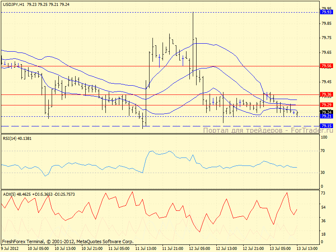Viewport: 336px width, 252px height.
Task: Click the 13 Jul 13:00 time axis label
Action: 307,249
